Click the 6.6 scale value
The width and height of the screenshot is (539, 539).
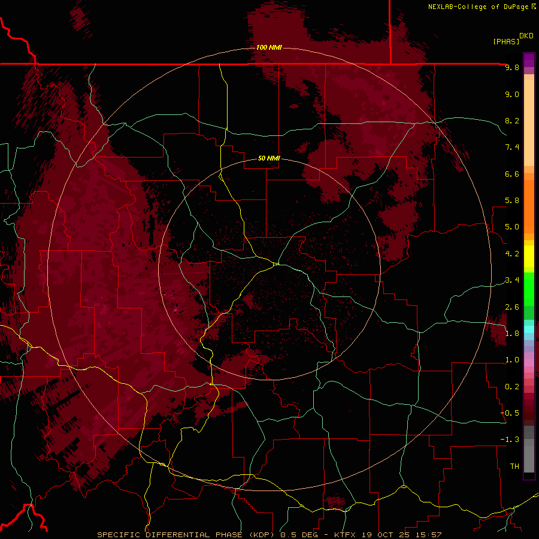pyautogui.click(x=512, y=174)
